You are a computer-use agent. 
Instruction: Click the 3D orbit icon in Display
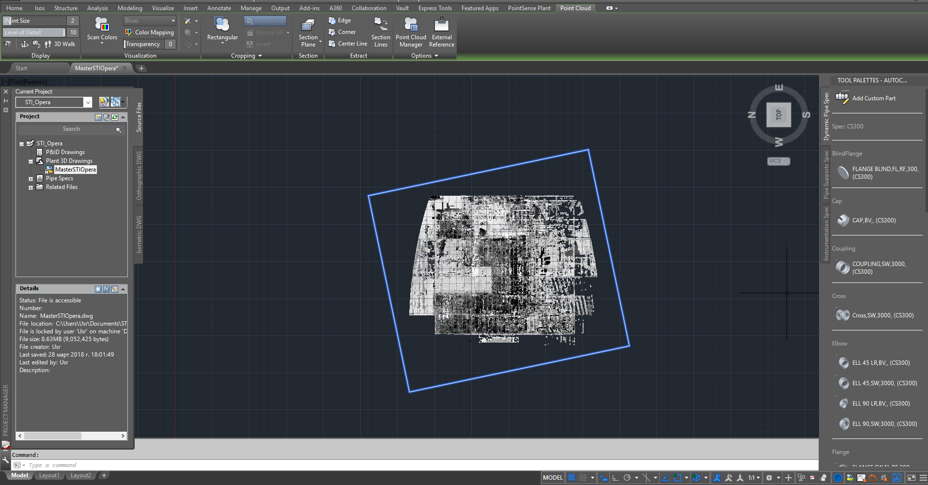click(25, 44)
